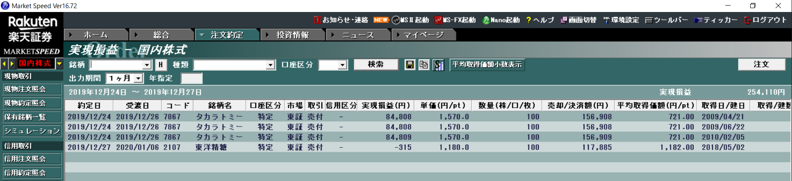Screen dimensions: 792x181
Task: Click the 約定日 column header
Action: pyautogui.click(x=89, y=106)
